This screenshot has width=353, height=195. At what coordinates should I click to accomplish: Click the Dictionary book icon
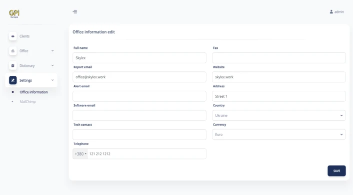pyautogui.click(x=13, y=66)
